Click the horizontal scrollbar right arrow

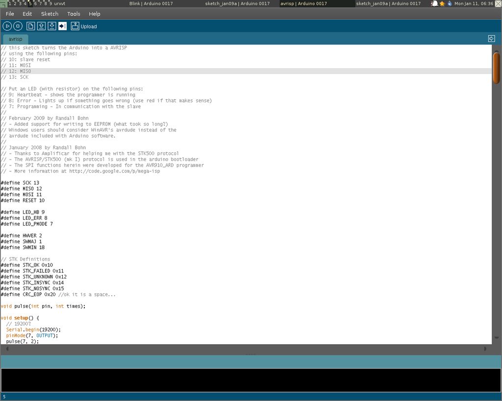tap(485, 349)
